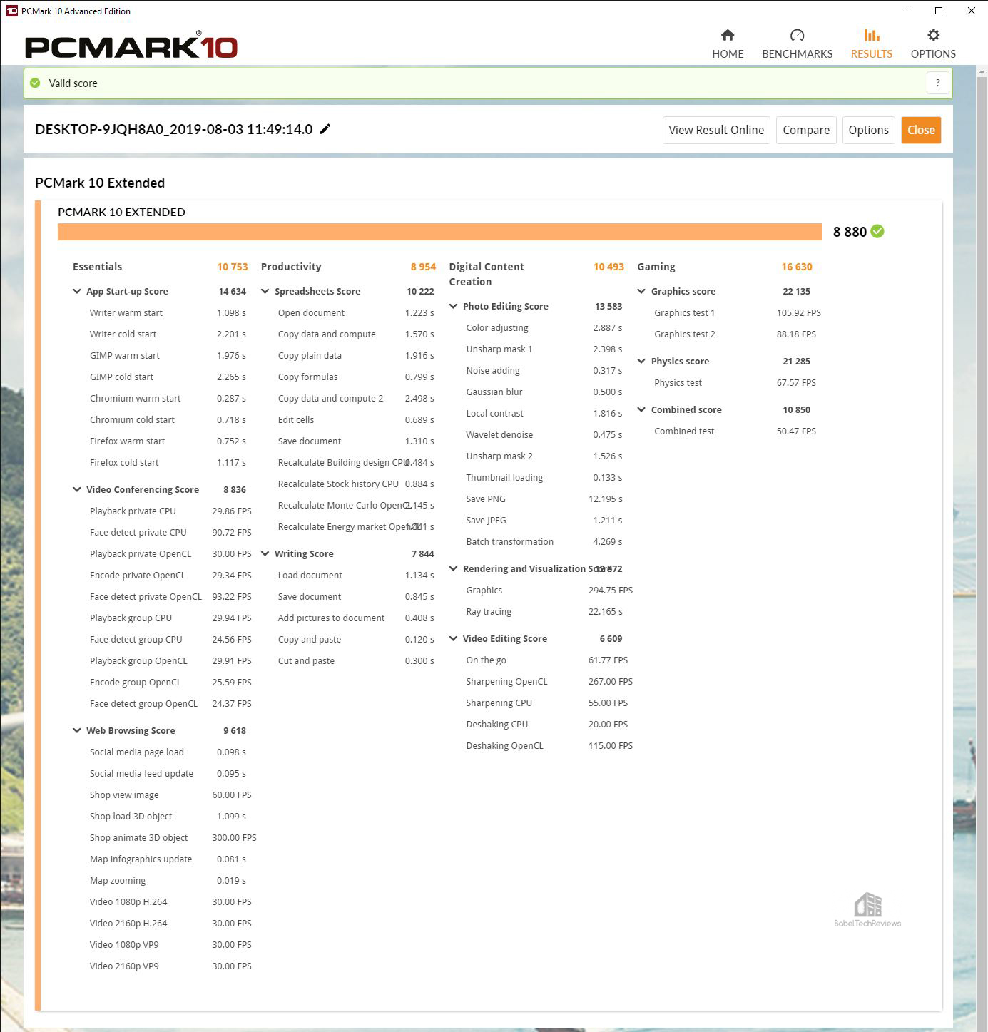Collapse Writing Score section
The width and height of the screenshot is (988, 1032).
pos(265,553)
